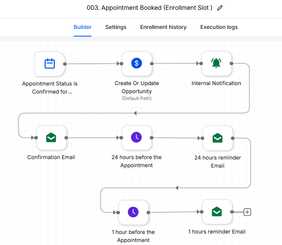
Task: Click output port of 1 hour before Appointment
Action: 148,213
